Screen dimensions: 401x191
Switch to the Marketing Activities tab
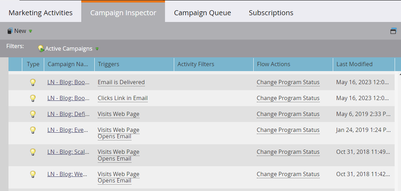coord(41,13)
